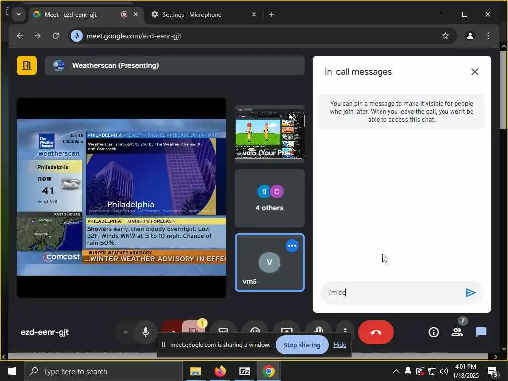Reload the Meet page
508x381 pixels.
[x=56, y=36]
